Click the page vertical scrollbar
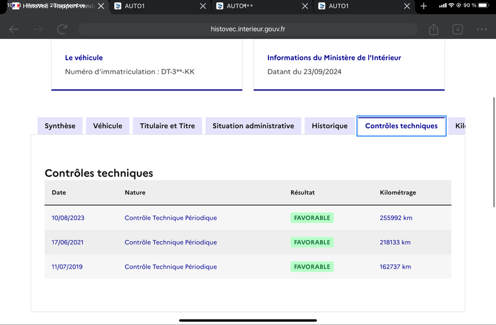The height and width of the screenshot is (325, 496). 494,152
